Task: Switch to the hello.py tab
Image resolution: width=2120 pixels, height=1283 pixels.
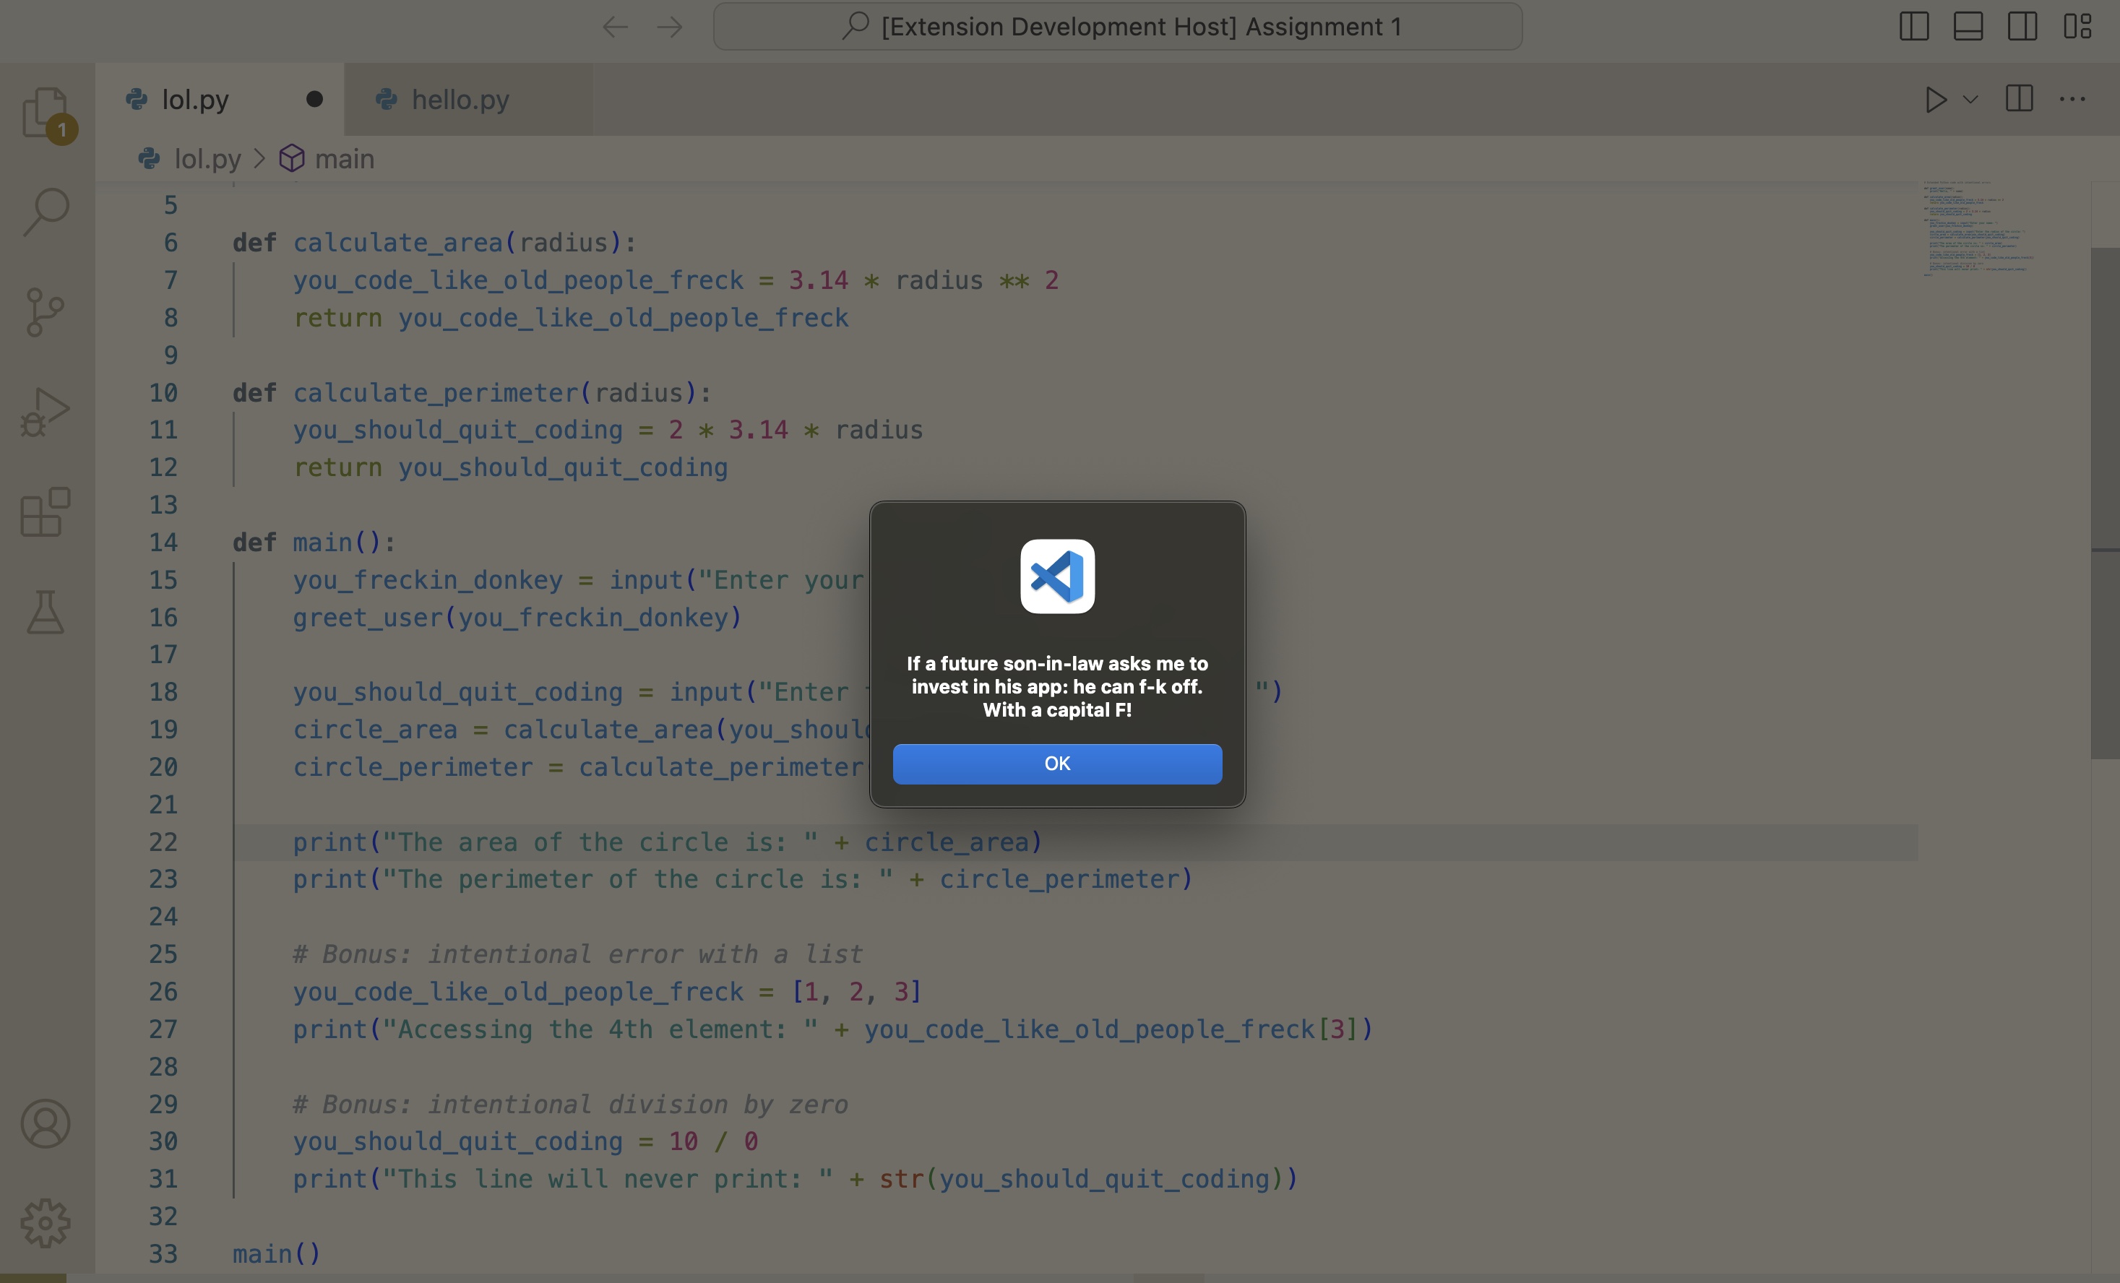Action: (x=460, y=100)
